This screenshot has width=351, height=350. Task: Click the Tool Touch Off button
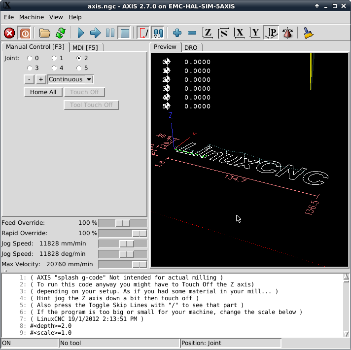[x=91, y=105]
